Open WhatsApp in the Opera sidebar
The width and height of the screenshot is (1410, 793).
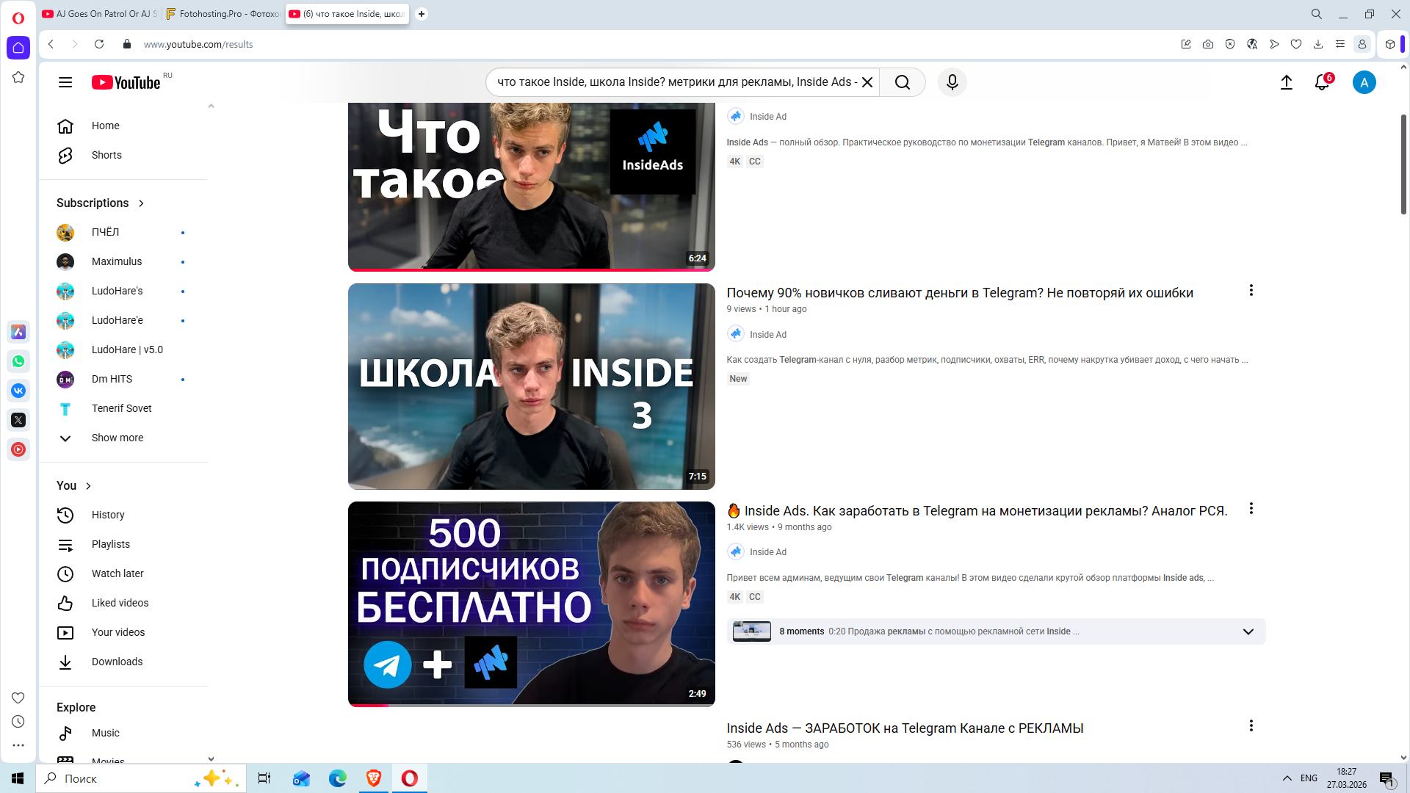pyautogui.click(x=18, y=361)
